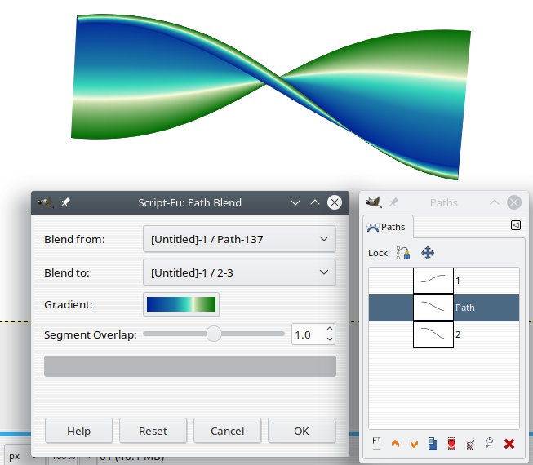Convert path to selection using red icon
533x465 pixels.
pyautogui.click(x=451, y=444)
